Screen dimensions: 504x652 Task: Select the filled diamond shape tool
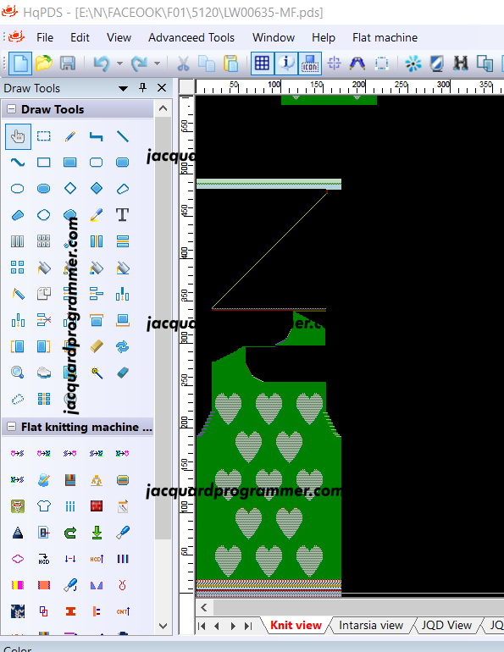97,188
